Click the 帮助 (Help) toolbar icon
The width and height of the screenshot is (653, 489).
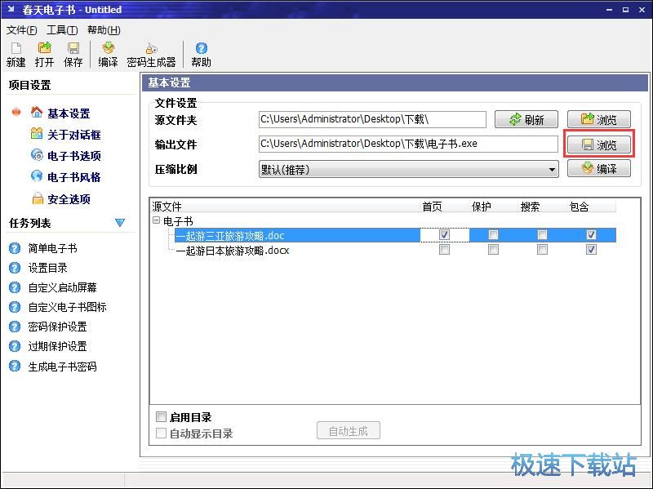click(201, 55)
